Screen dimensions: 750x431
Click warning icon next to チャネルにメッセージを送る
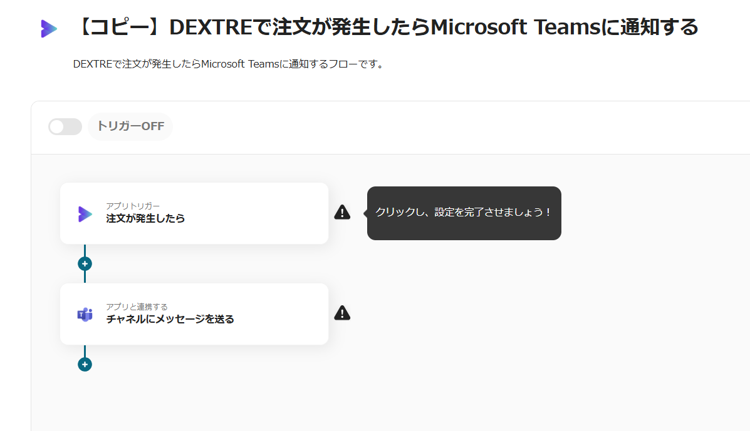342,313
